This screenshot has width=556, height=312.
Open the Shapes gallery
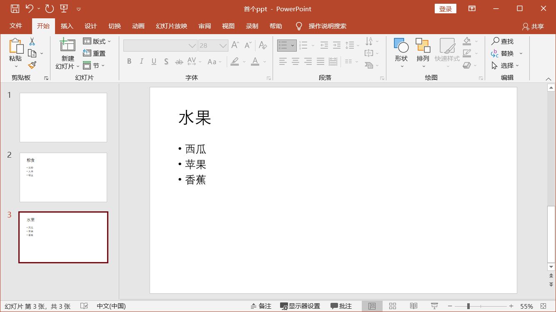point(401,53)
